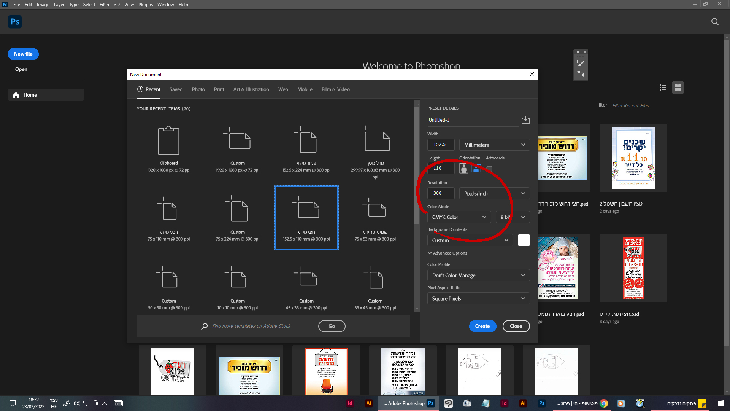This screenshot has width=730, height=411.
Task: Open Illustrator from the taskbar
Action: pyautogui.click(x=368, y=403)
